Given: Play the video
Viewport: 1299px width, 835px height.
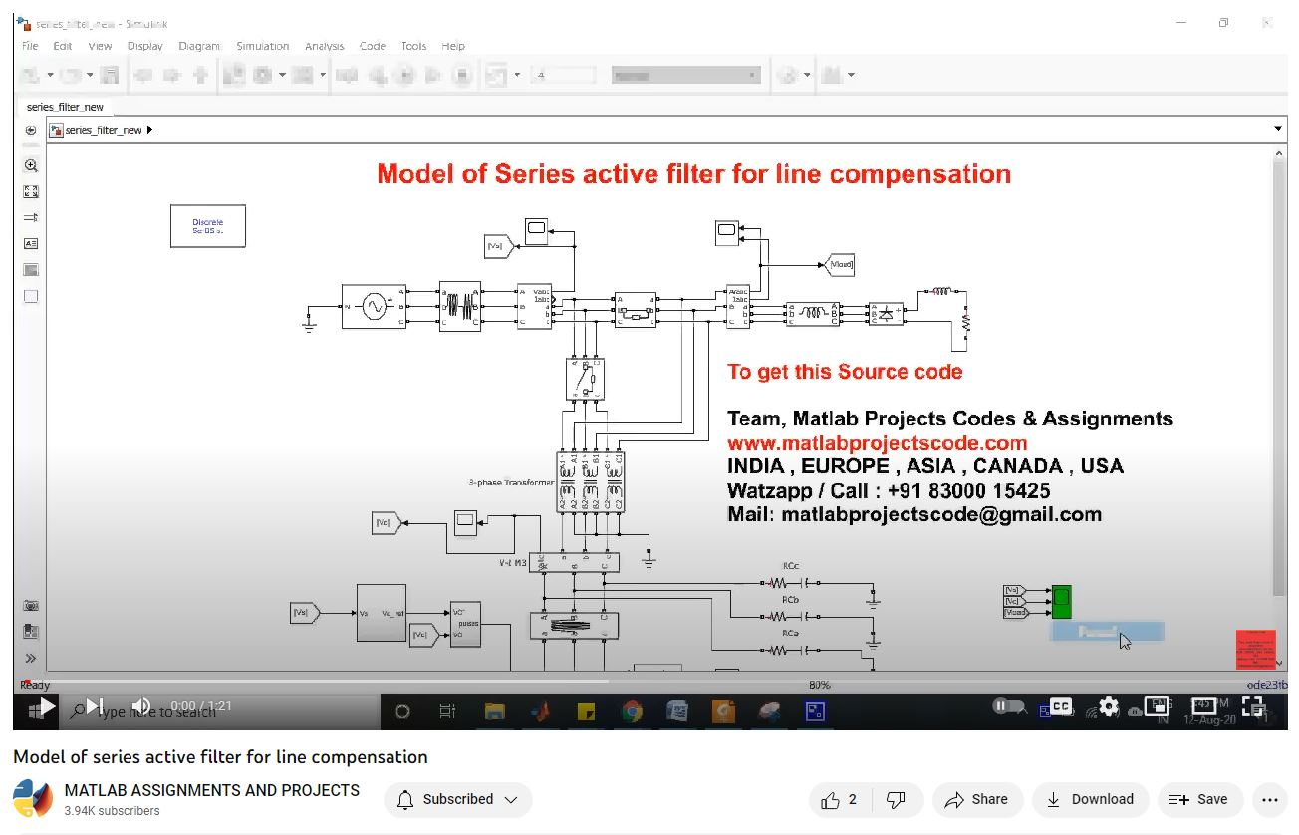Looking at the screenshot, I should point(46,707).
